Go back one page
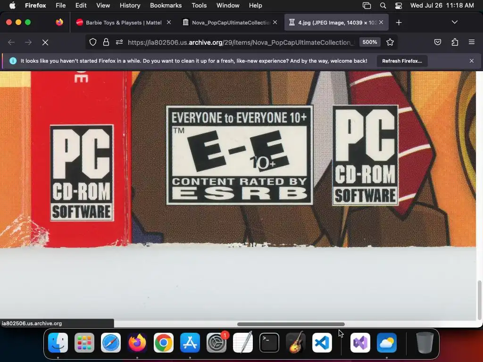The height and width of the screenshot is (362, 483). tap(11, 42)
